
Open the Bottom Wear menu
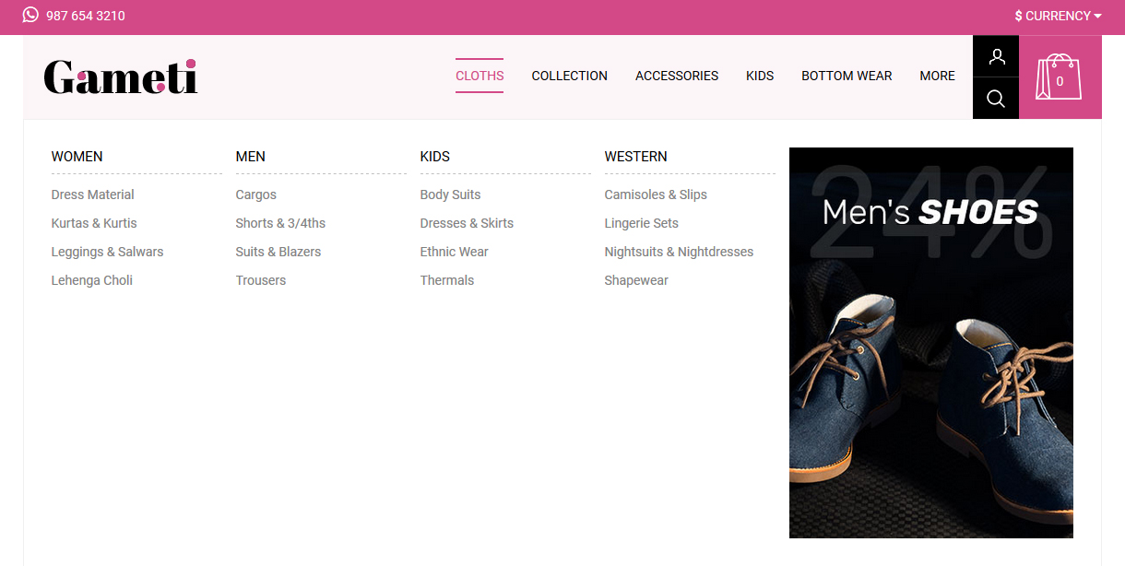pos(847,76)
